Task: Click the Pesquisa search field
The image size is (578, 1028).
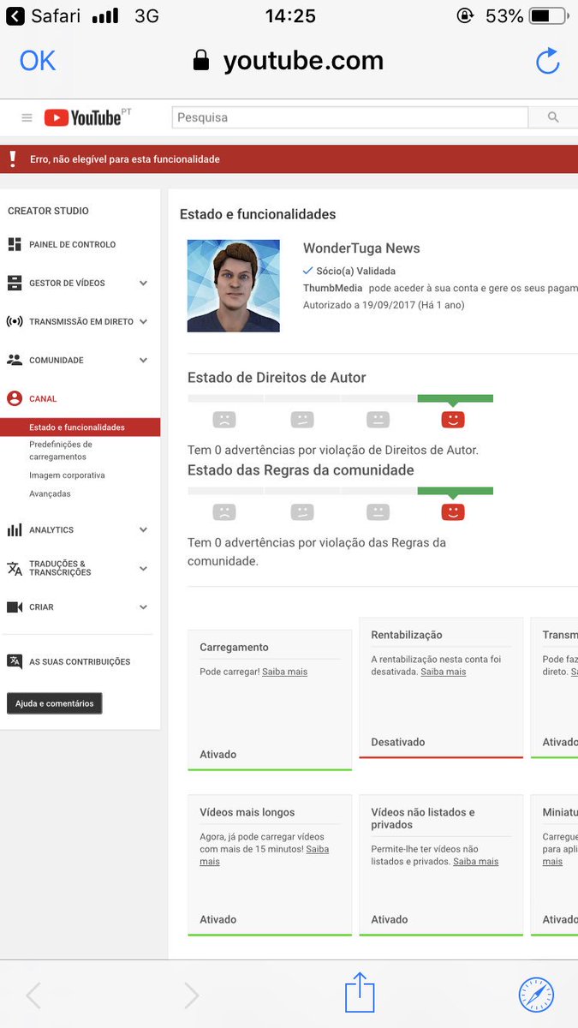Action: (x=350, y=117)
